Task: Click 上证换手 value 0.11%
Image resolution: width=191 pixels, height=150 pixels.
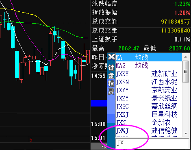Action: [x=182, y=39]
